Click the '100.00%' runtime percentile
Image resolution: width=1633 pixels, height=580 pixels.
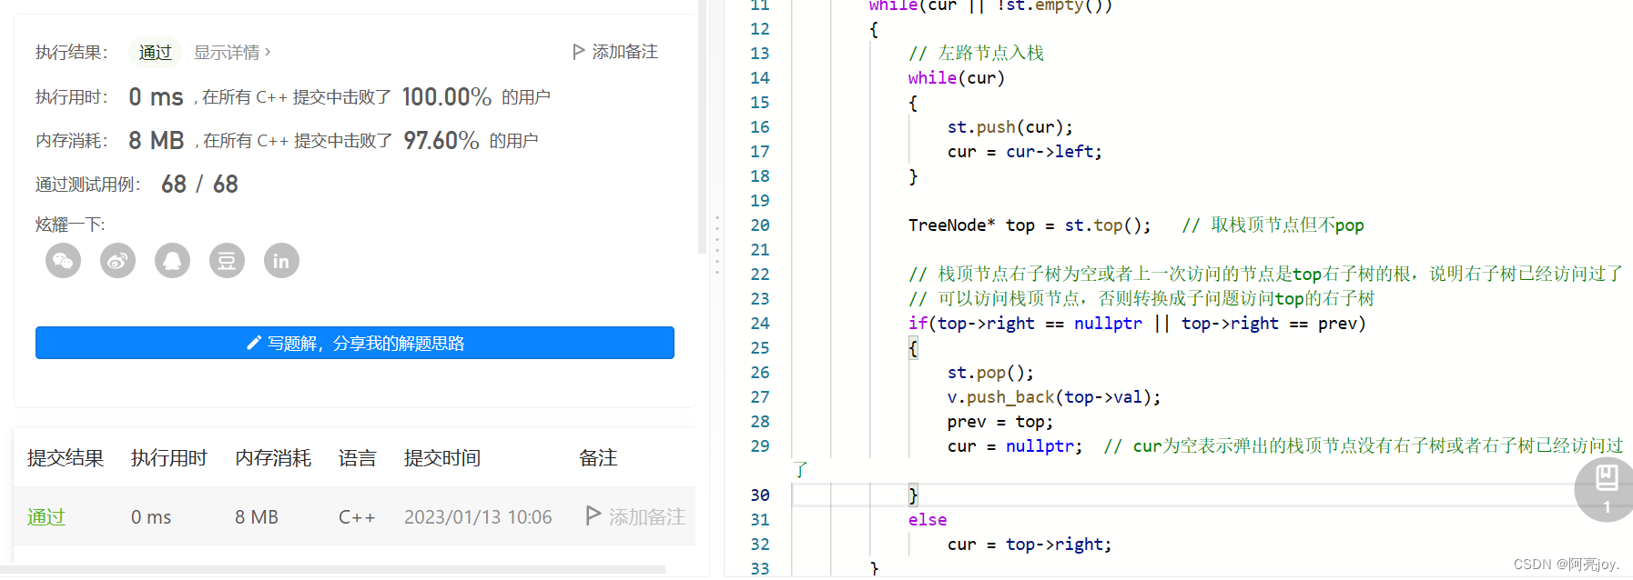click(447, 96)
